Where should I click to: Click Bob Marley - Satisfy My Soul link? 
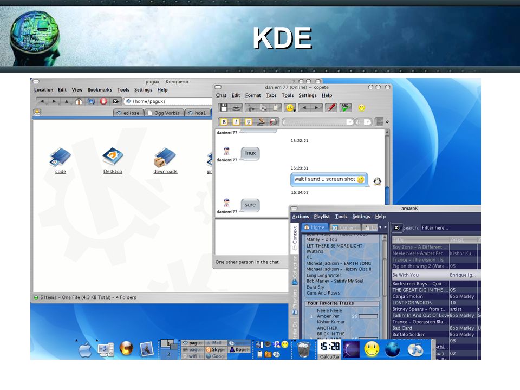335,281
